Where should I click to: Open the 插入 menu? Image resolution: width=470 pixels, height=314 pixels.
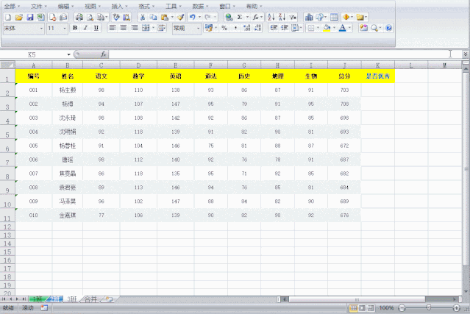pyautogui.click(x=119, y=7)
